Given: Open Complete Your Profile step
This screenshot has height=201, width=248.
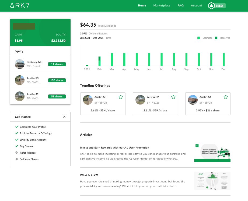Looking at the screenshot, I should 33,127.
